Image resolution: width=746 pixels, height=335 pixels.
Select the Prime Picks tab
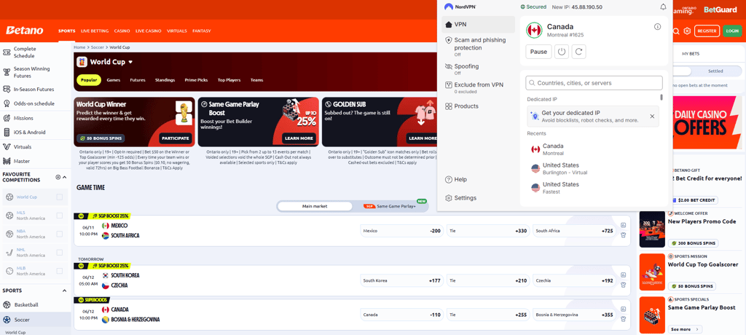click(196, 80)
